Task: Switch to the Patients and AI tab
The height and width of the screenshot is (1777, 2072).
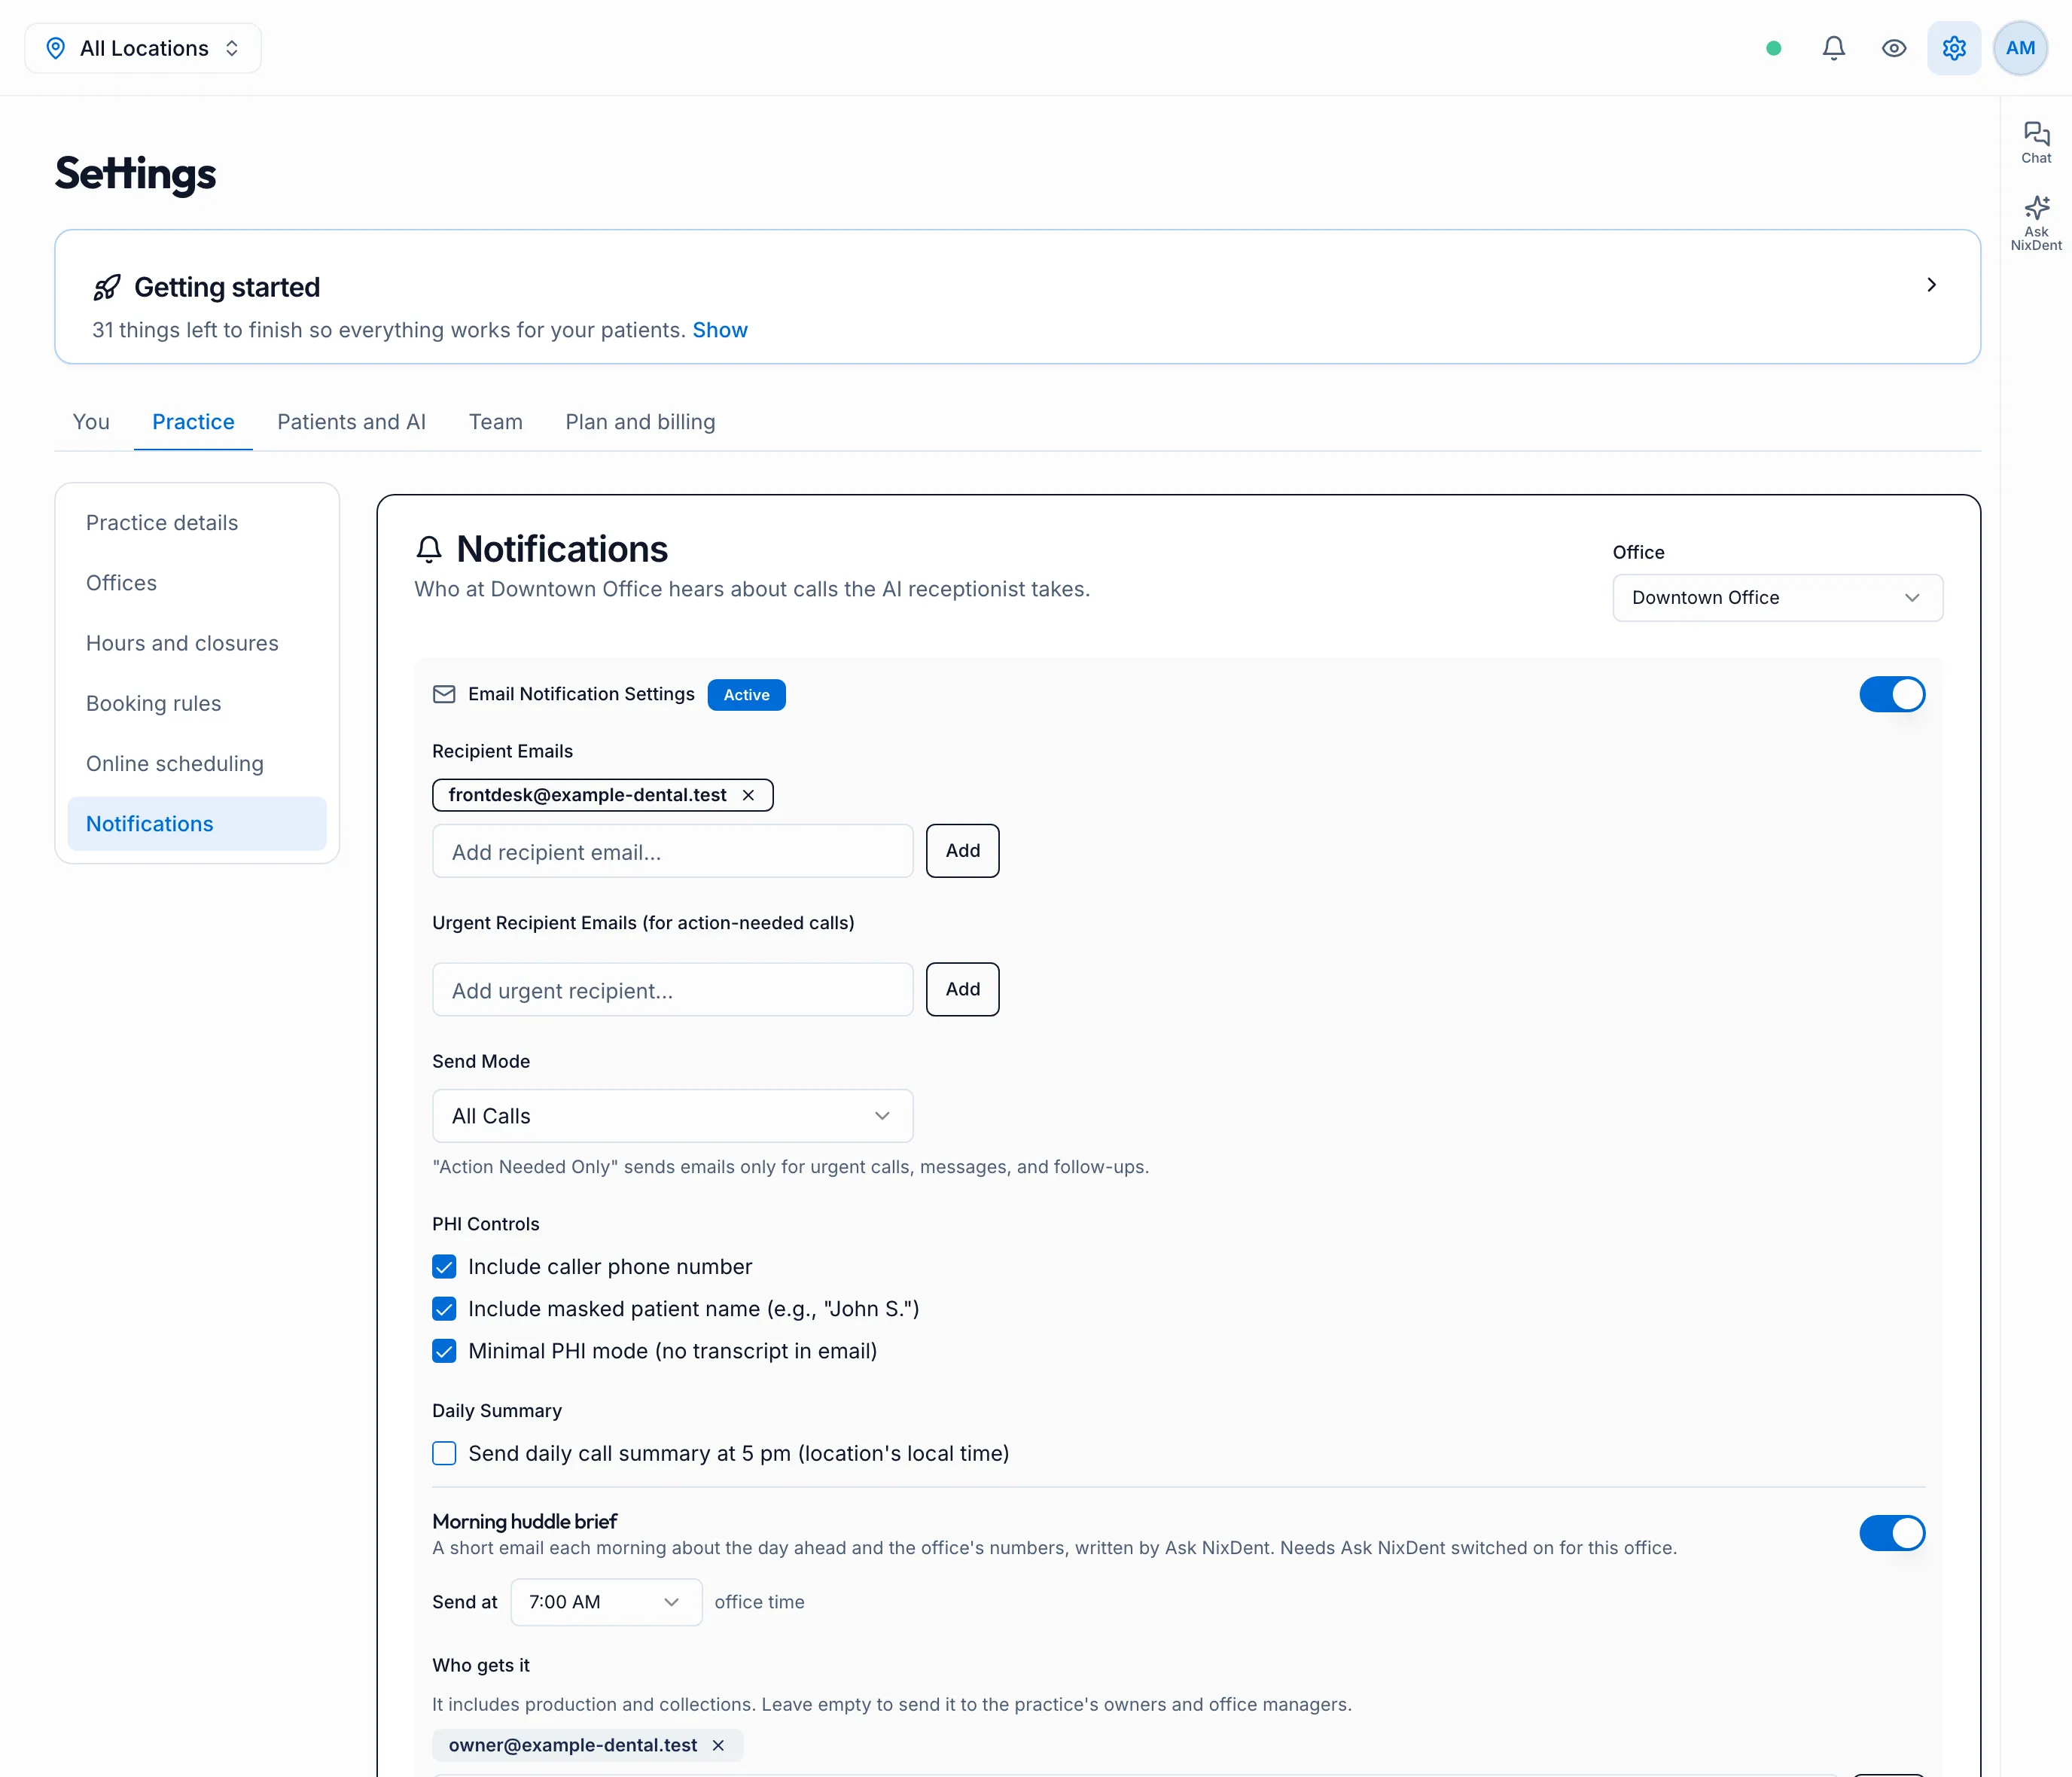Action: [351, 422]
